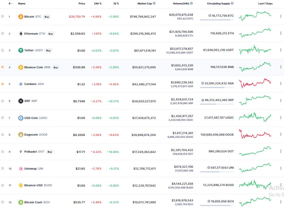Click Uniswap's circulating supply info icon
Screen dimensions: 284x208
(x=209, y=167)
